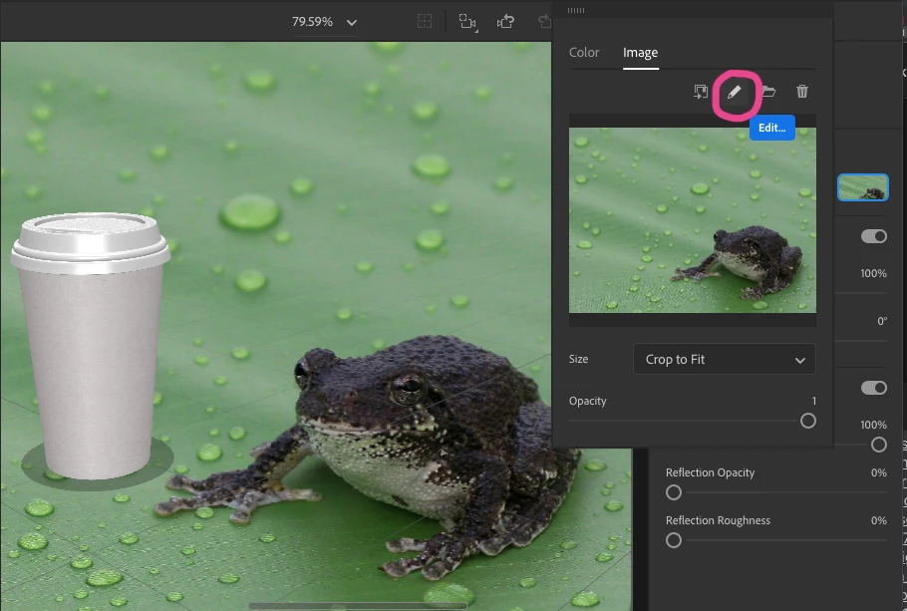The width and height of the screenshot is (907, 611).
Task: Click the Opacity slider handle
Action: (x=808, y=421)
